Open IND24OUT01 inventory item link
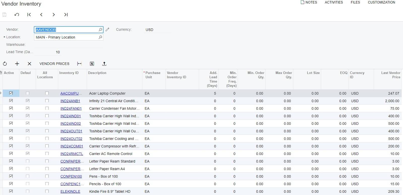The height and width of the screenshot is (195, 403). (x=71, y=131)
